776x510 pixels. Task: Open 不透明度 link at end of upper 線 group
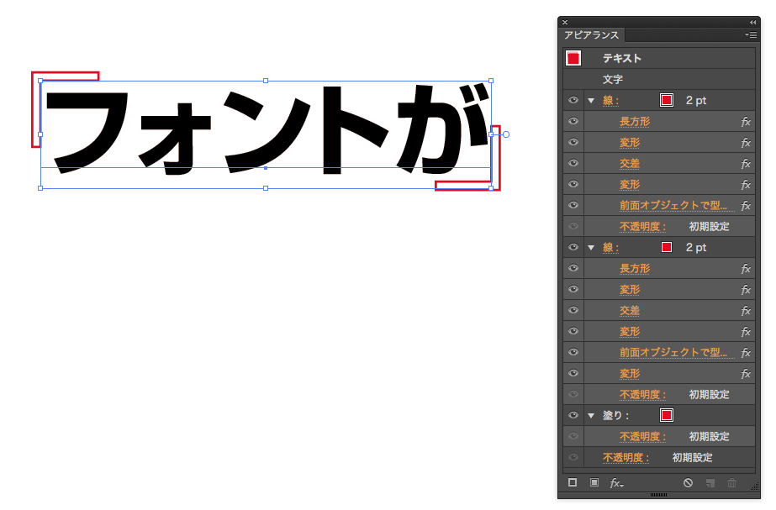pyautogui.click(x=643, y=227)
